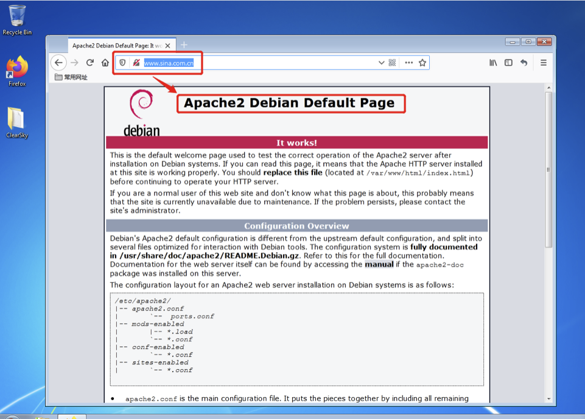Click the '/etc/apache2/' line in the tree
Screen dimensions: 585x419
143,301
